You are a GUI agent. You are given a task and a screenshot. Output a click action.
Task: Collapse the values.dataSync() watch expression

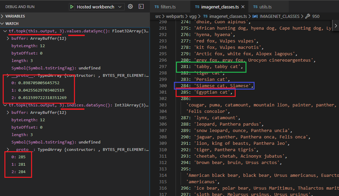point(5,31)
